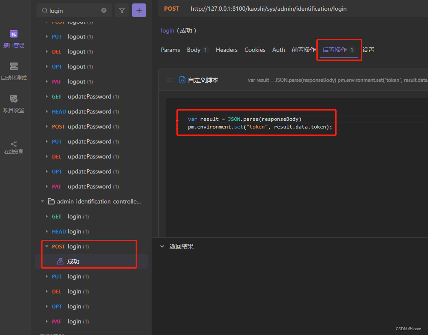Image resolution: width=428 pixels, height=335 pixels.
Task: Click the blue 自定义脚本 script icon
Action: tap(182, 79)
